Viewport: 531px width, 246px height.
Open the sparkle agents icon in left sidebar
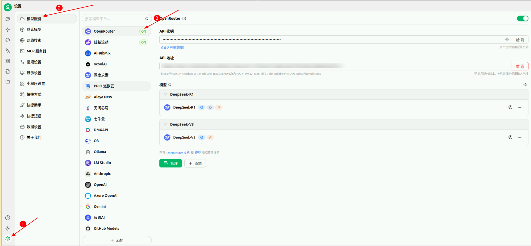8,29
